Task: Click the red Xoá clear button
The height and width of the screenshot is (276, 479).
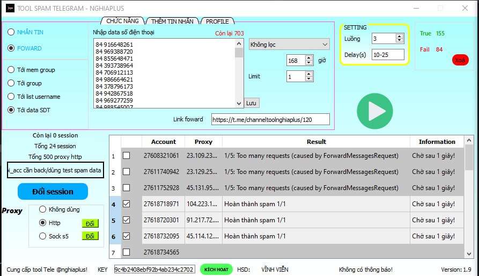Action: [x=460, y=60]
